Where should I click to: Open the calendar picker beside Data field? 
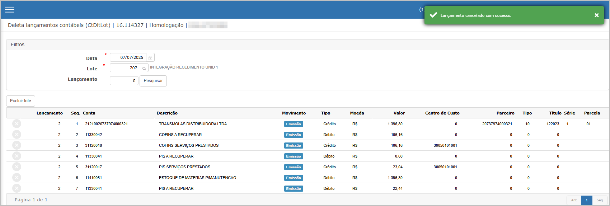[x=151, y=58]
